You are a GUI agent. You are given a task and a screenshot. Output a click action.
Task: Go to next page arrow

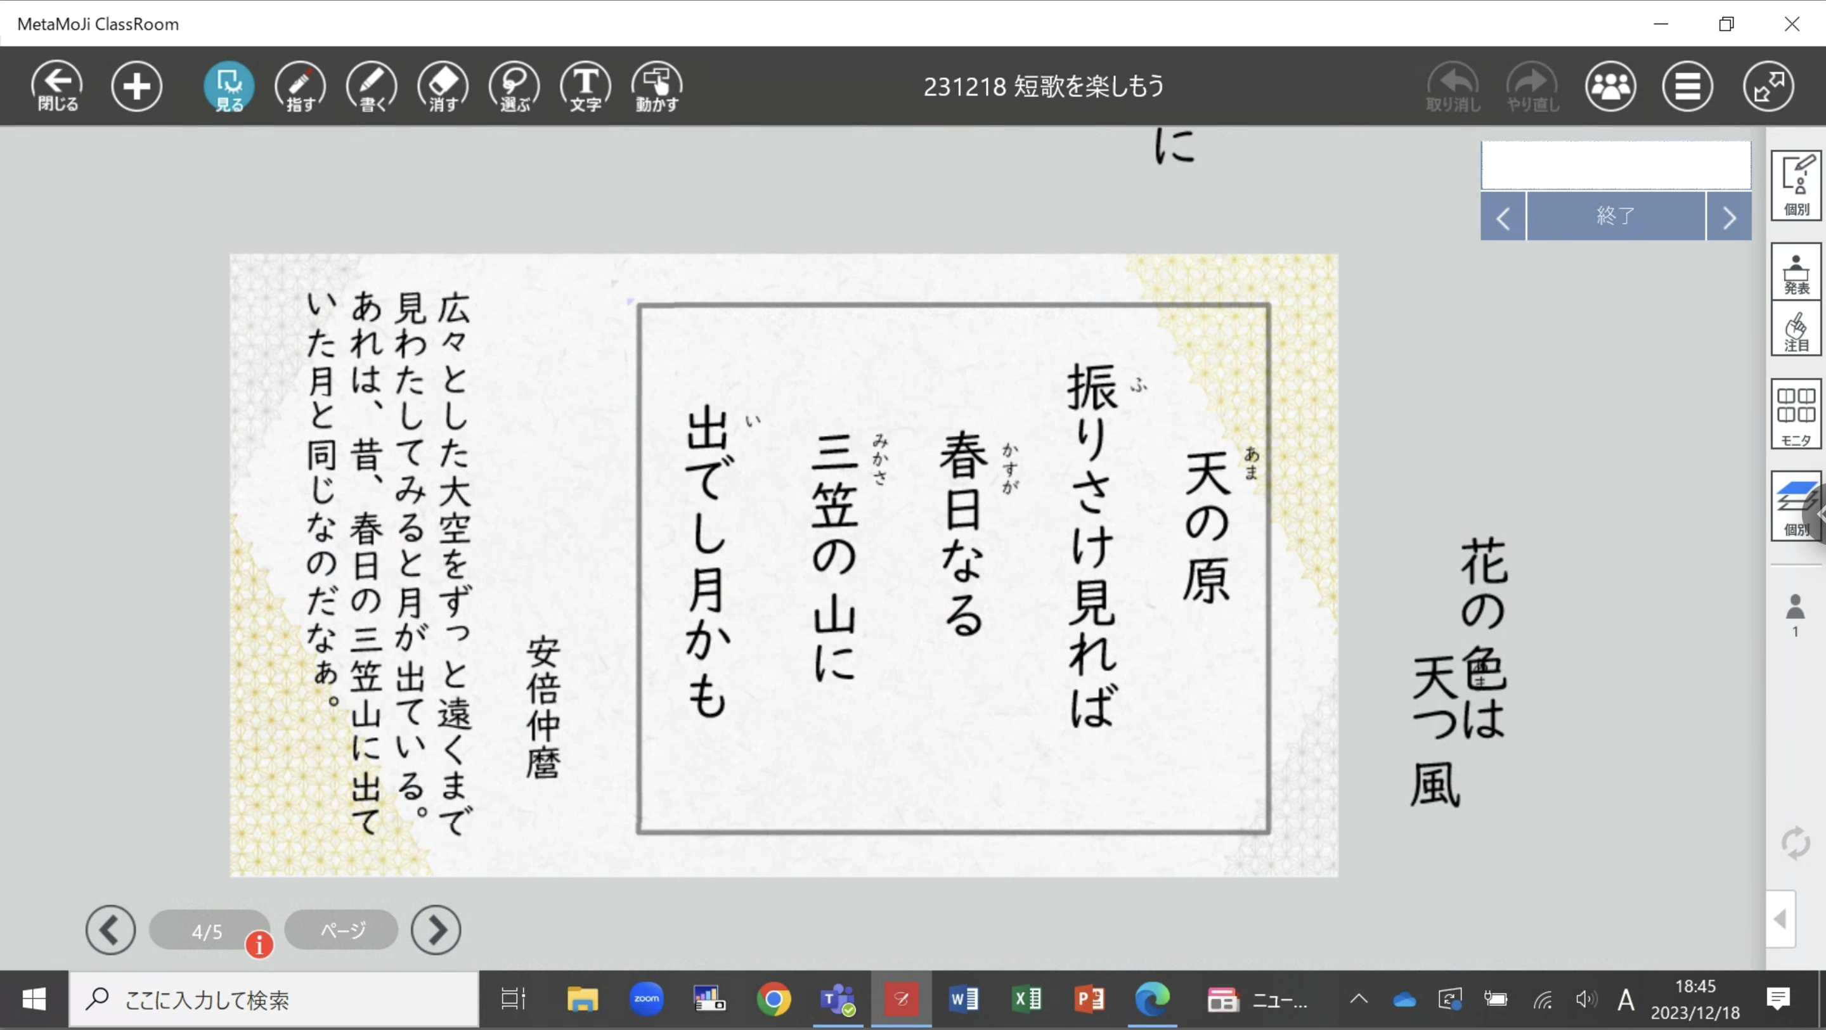click(436, 929)
